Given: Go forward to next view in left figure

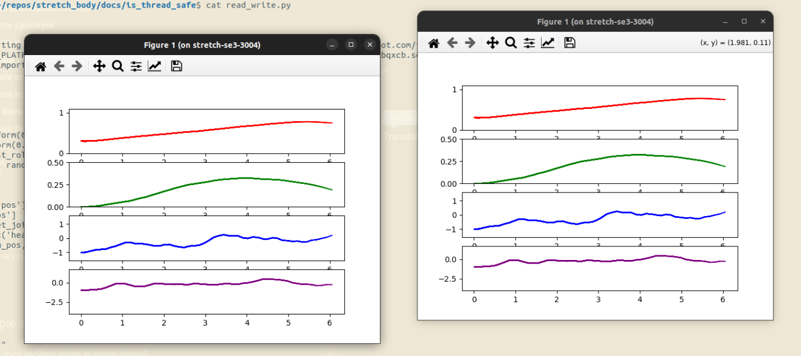Looking at the screenshot, I should point(77,66).
